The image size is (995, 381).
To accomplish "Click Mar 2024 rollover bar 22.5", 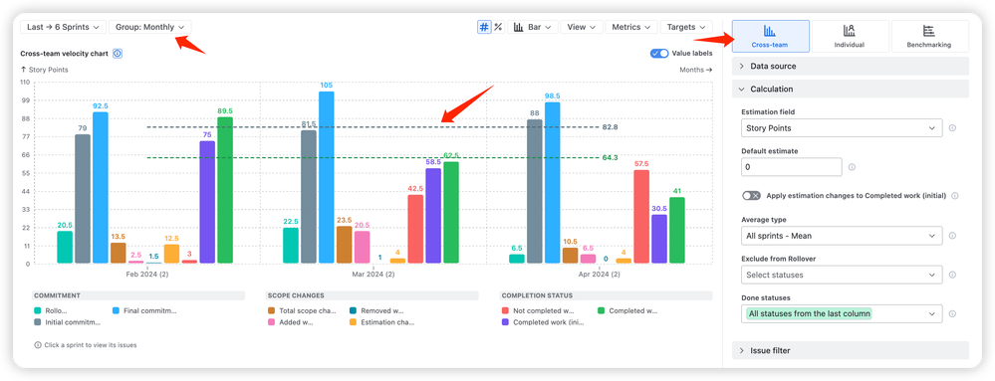I will 291,246.
